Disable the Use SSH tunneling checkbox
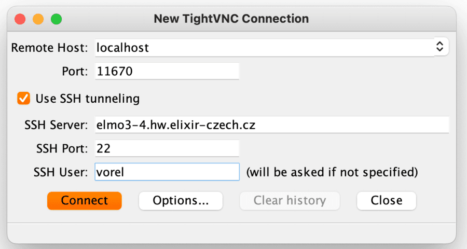 23,98
